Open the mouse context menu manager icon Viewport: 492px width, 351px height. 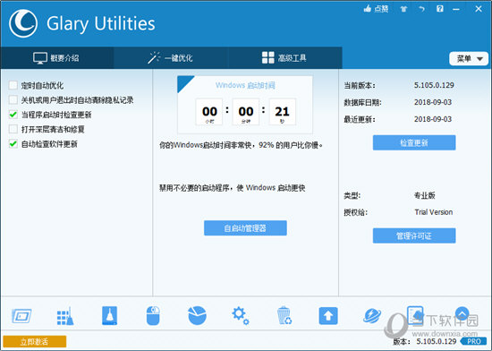(153, 316)
